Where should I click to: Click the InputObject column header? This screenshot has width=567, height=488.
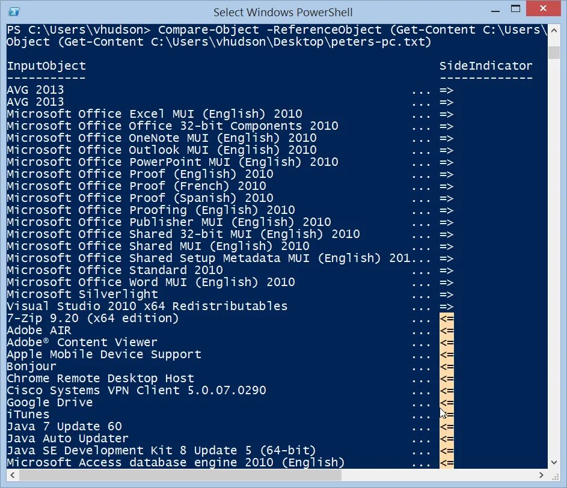46,66
